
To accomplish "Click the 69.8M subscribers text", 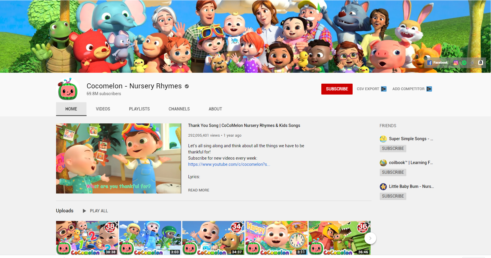I will pyautogui.click(x=104, y=94).
